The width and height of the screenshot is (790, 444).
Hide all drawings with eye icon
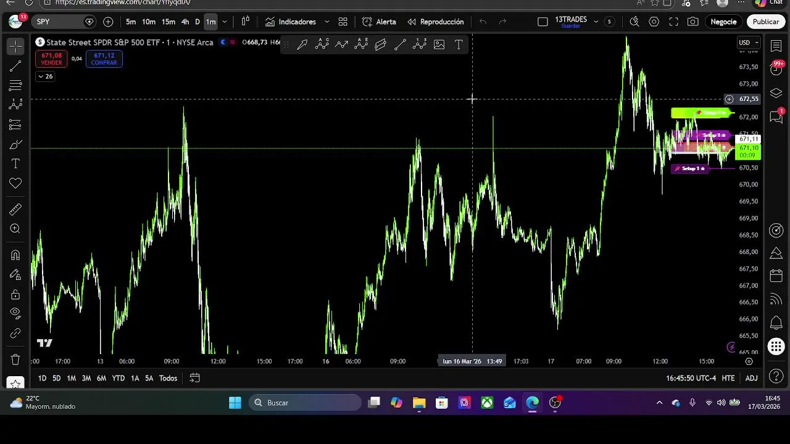pos(15,313)
